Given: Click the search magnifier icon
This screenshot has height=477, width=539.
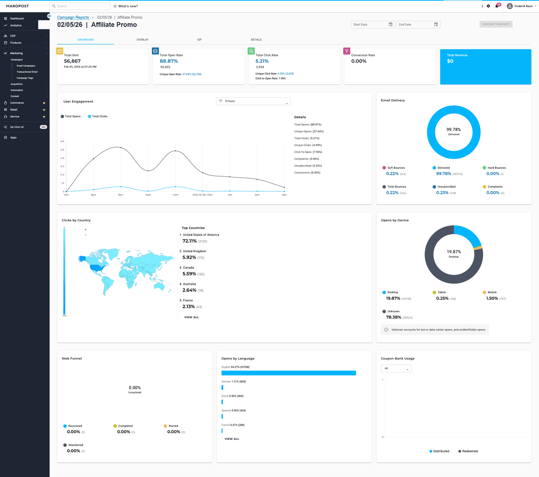Looking at the screenshot, I should [54, 6].
